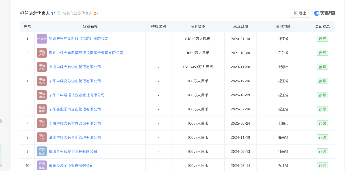Click the 科睿斯 purple company logo
This screenshot has height=171, width=345.
pos(42,39)
